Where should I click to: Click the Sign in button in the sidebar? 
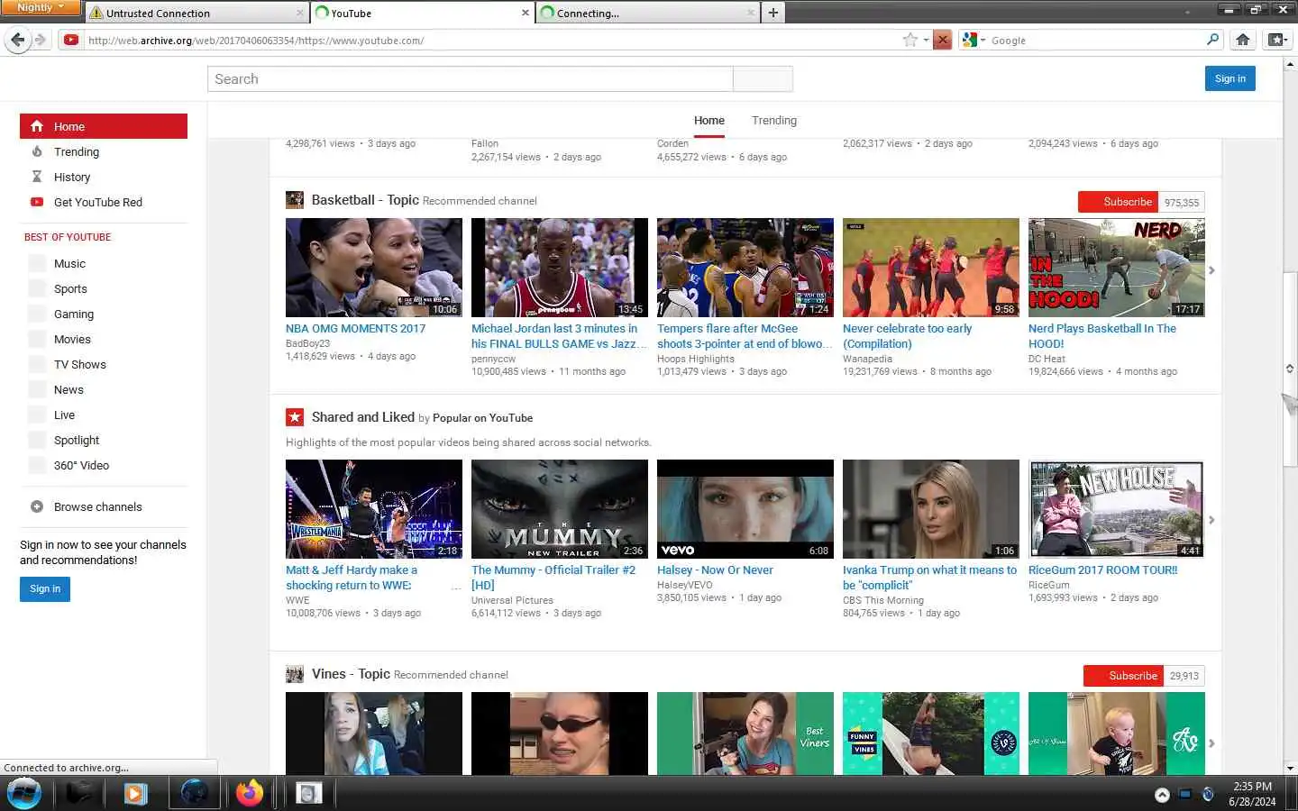coord(45,588)
